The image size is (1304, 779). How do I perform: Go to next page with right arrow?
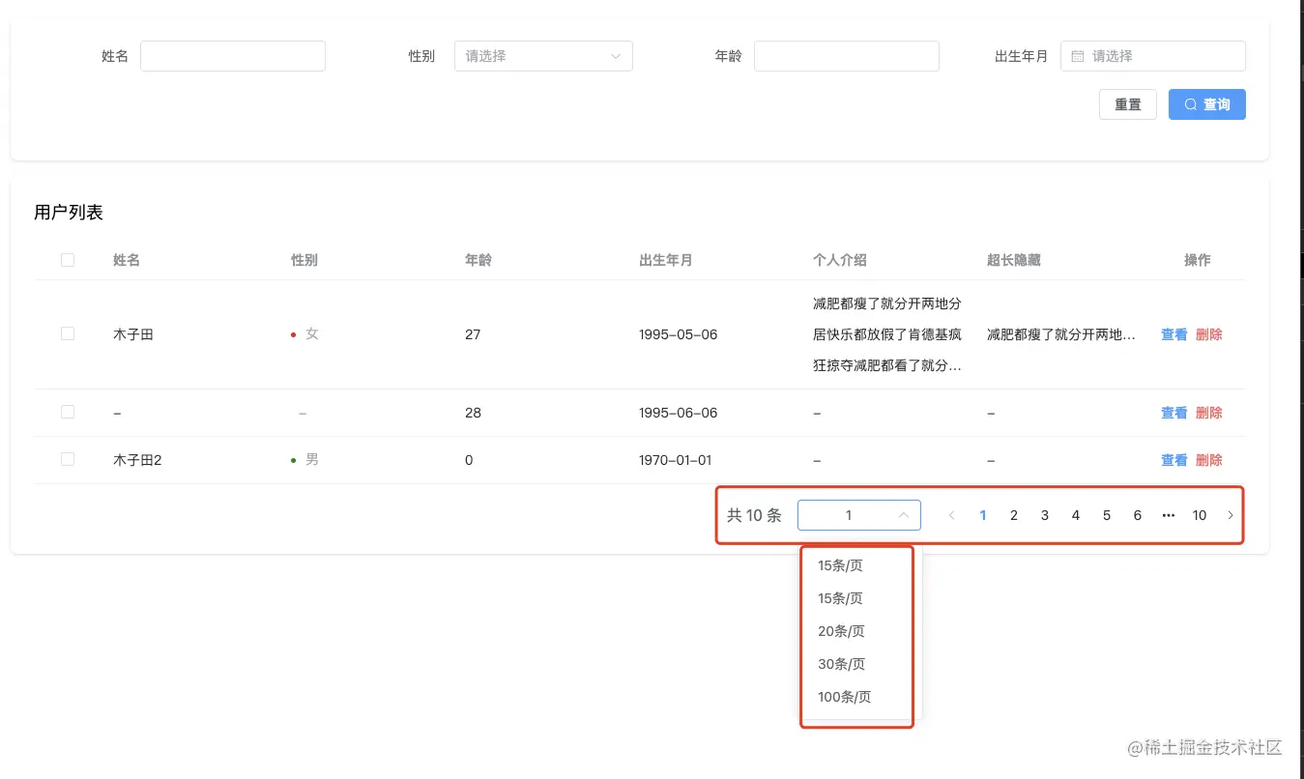coord(1231,515)
